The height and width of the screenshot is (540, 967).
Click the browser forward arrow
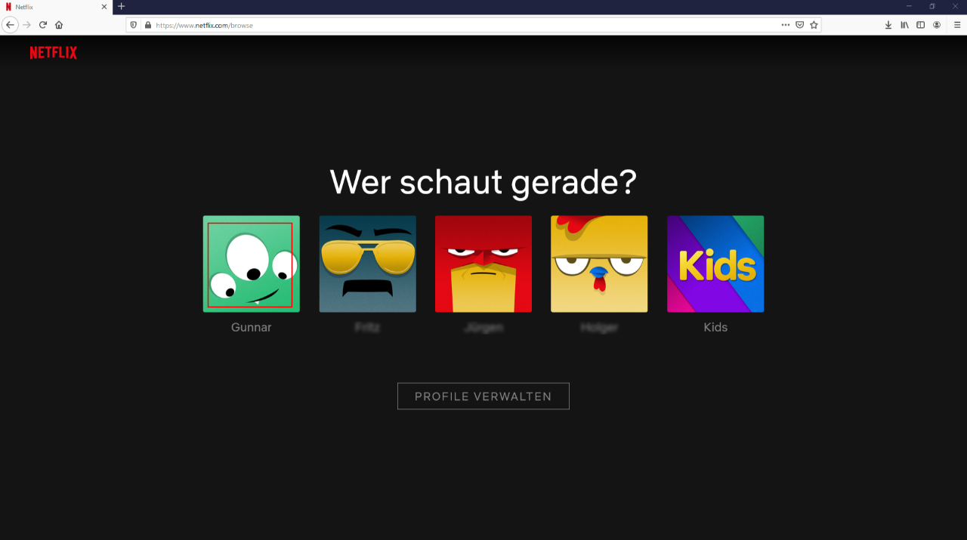click(27, 25)
